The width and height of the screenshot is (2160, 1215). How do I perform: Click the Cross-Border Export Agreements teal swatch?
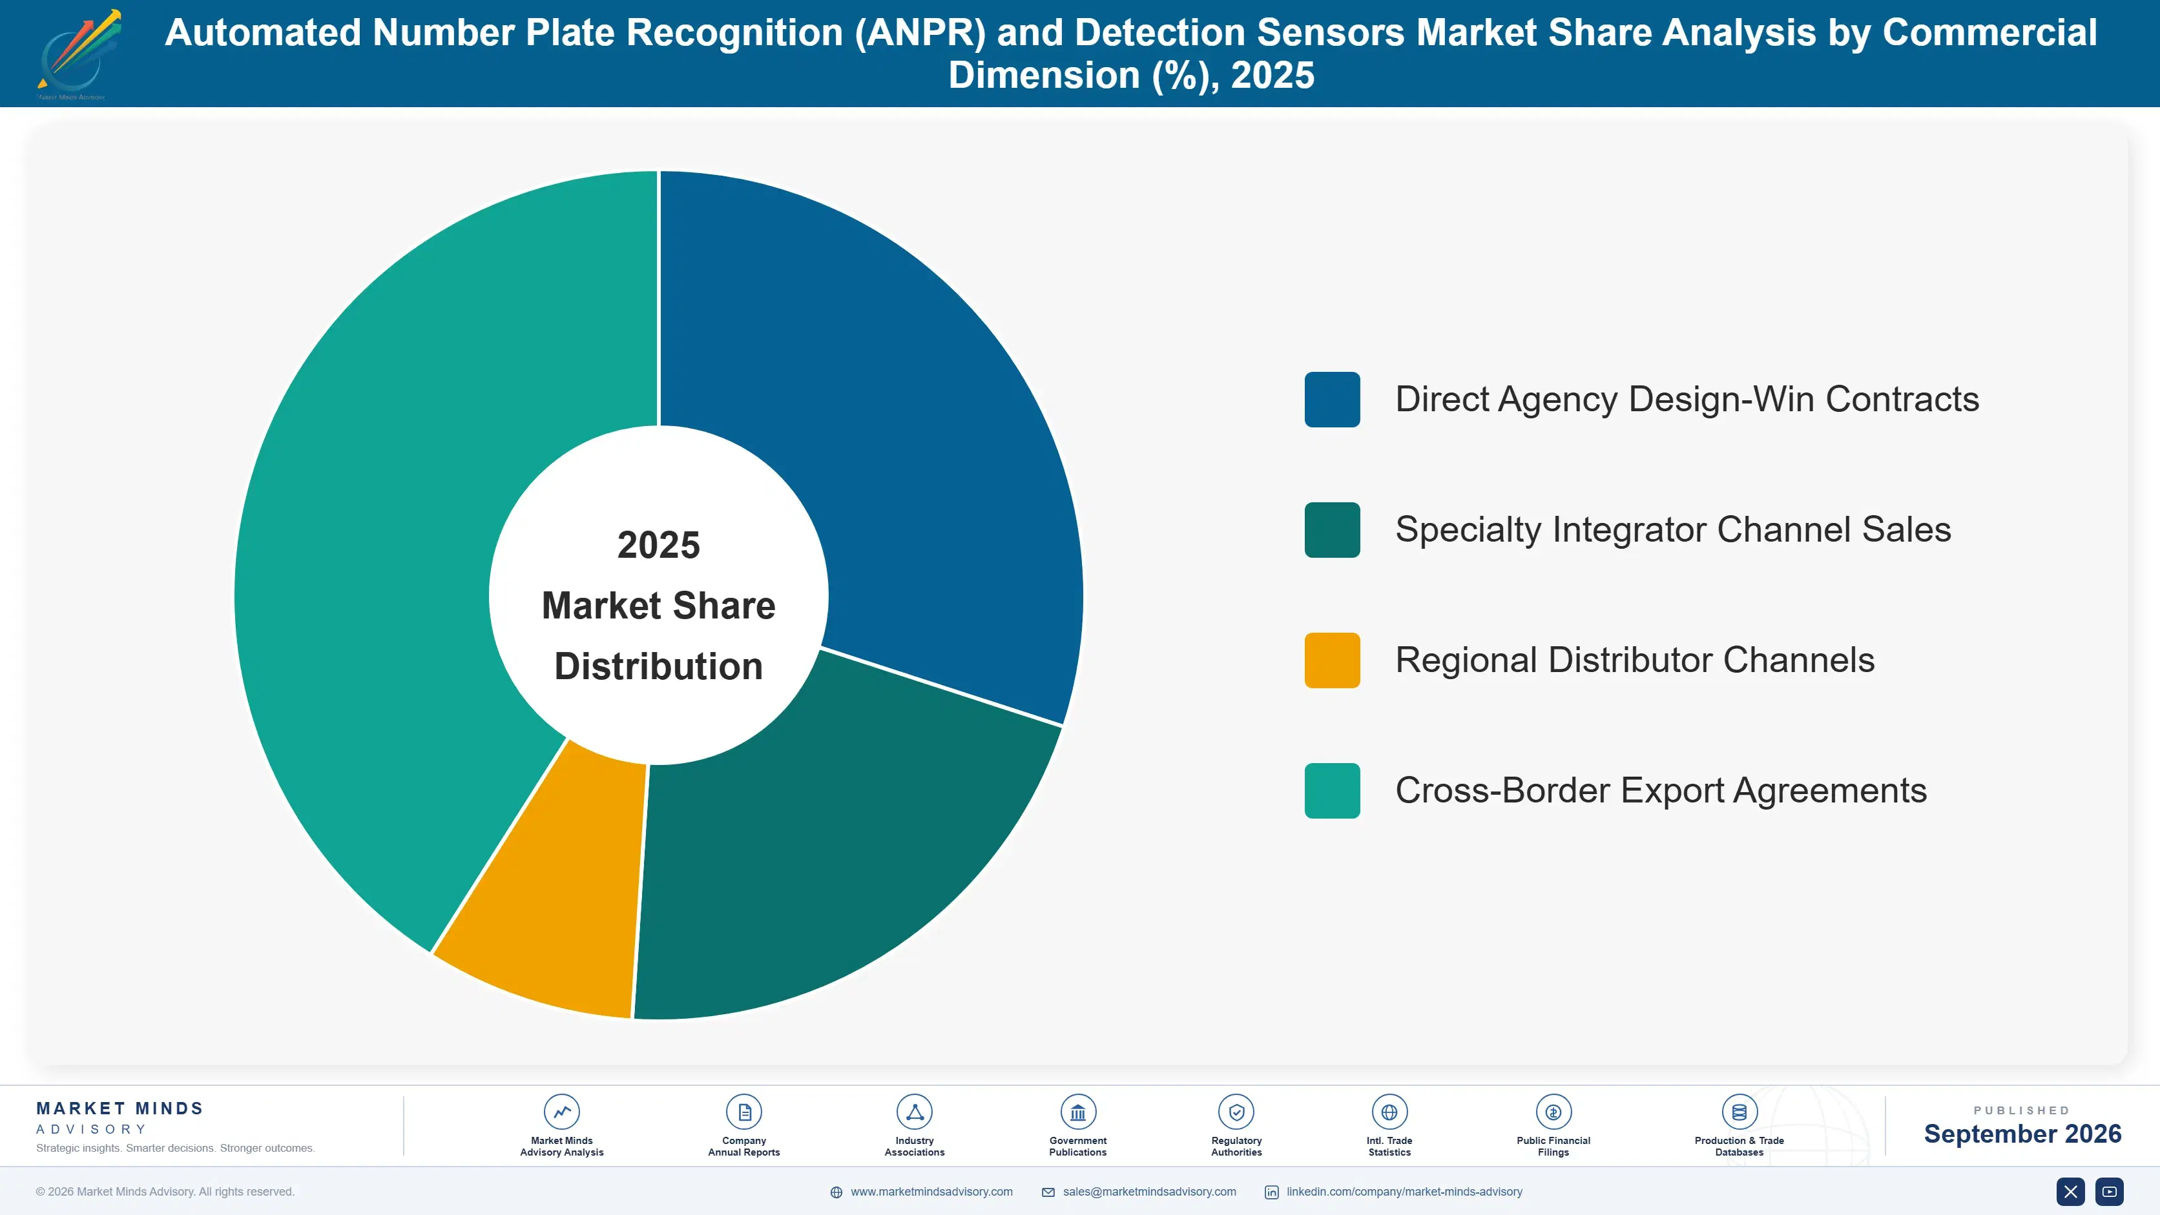pos(1331,790)
